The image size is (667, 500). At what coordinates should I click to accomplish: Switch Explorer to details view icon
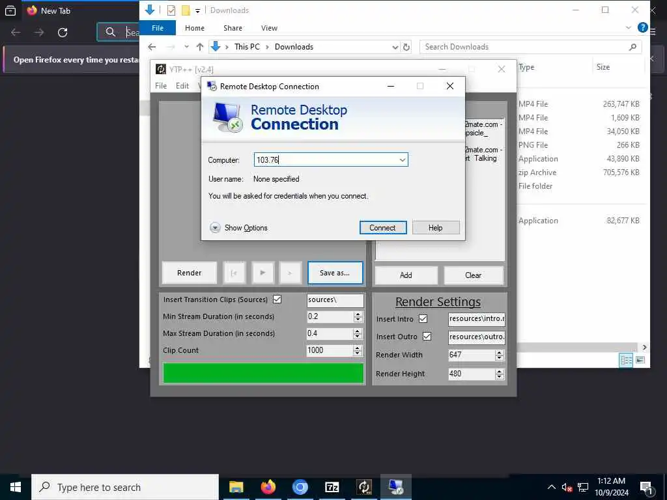click(626, 361)
